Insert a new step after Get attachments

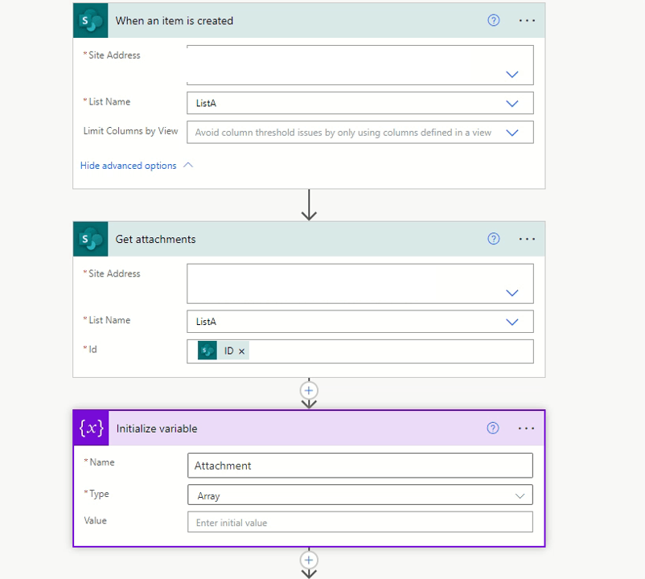309,390
